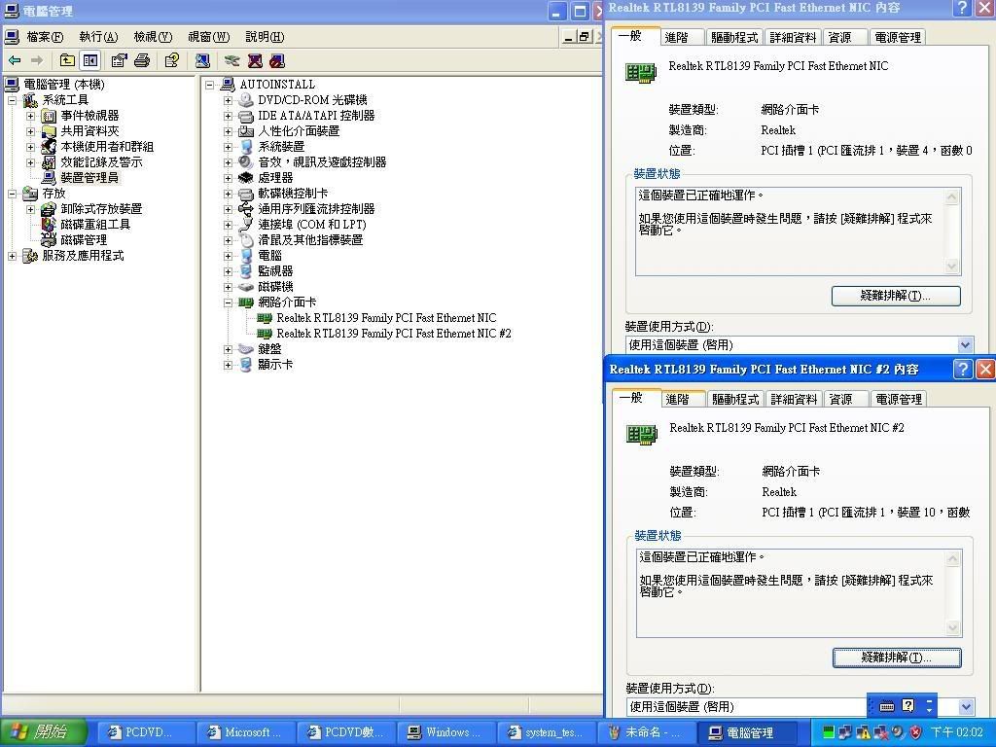Expand 顯示卡 node

228,365
